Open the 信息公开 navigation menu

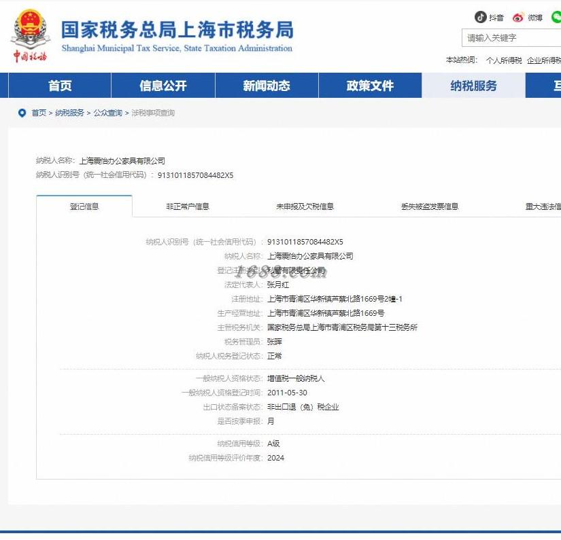click(x=163, y=86)
